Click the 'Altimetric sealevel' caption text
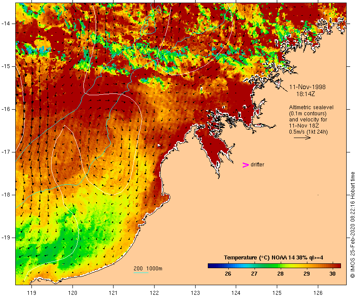Viewport: 358px width, 297px height. 311,107
